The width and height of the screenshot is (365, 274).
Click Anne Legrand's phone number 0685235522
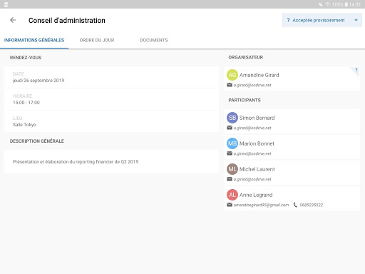312,205
